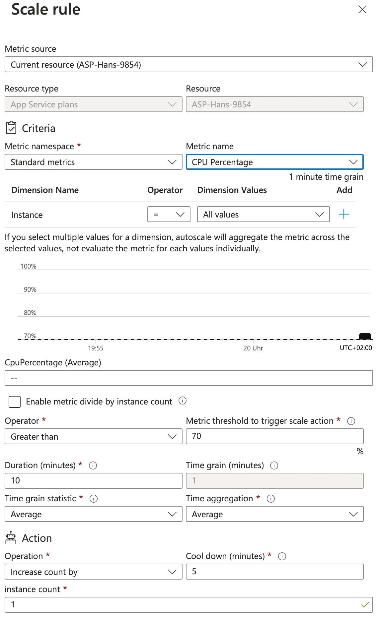Click the plus icon to add dimension
Screen dimensions: 377x620
[343, 215]
